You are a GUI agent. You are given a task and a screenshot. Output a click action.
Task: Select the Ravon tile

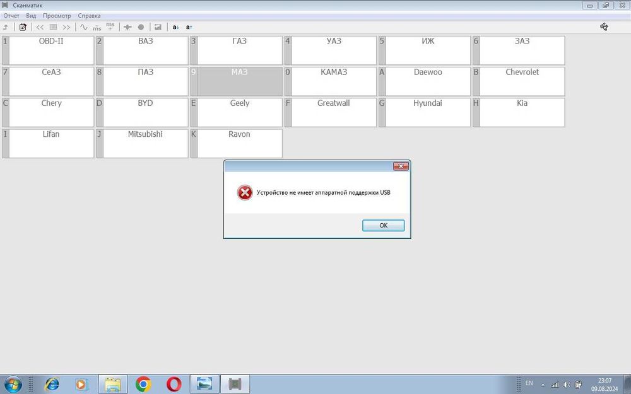(237, 143)
